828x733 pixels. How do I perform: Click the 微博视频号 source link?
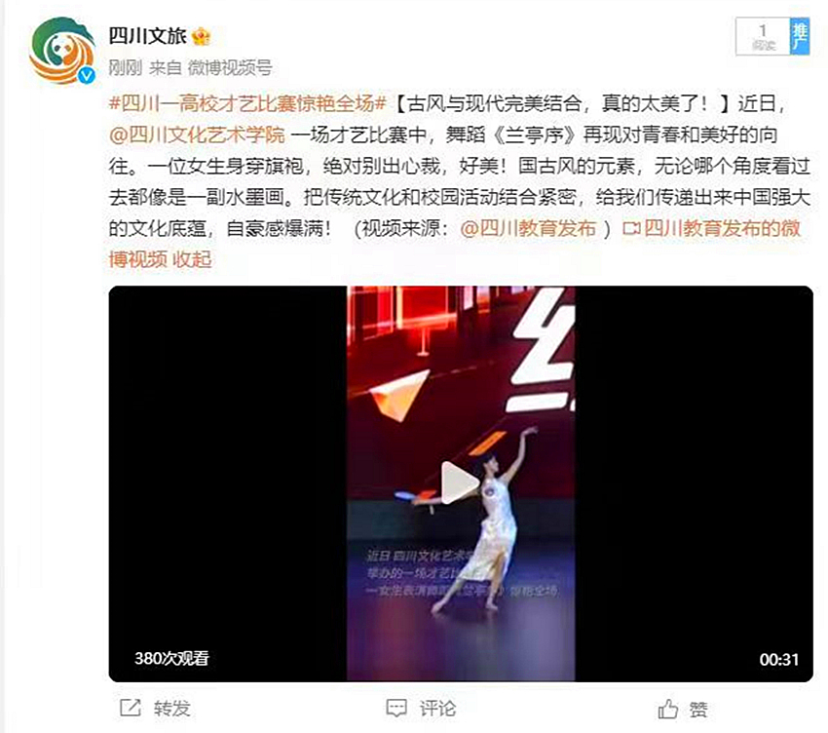[x=230, y=67]
